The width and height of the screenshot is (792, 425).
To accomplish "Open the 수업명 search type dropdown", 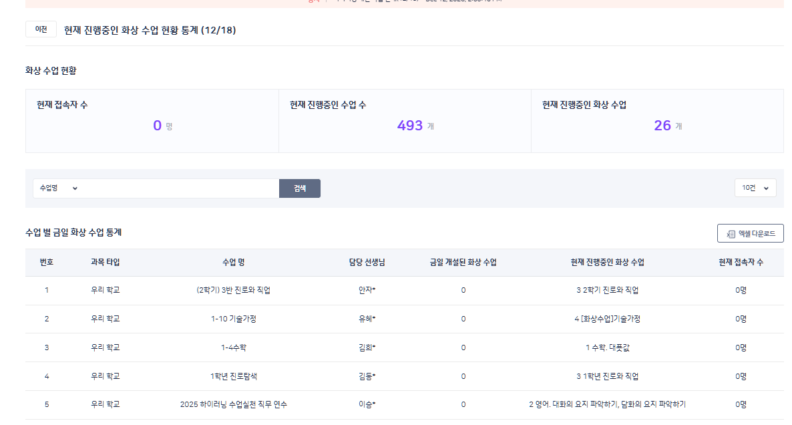I will [x=57, y=188].
